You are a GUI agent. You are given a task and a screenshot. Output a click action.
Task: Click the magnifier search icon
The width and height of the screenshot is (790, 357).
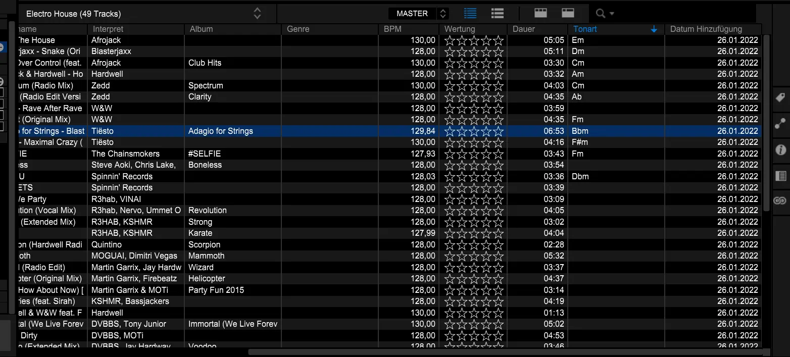pyautogui.click(x=601, y=14)
